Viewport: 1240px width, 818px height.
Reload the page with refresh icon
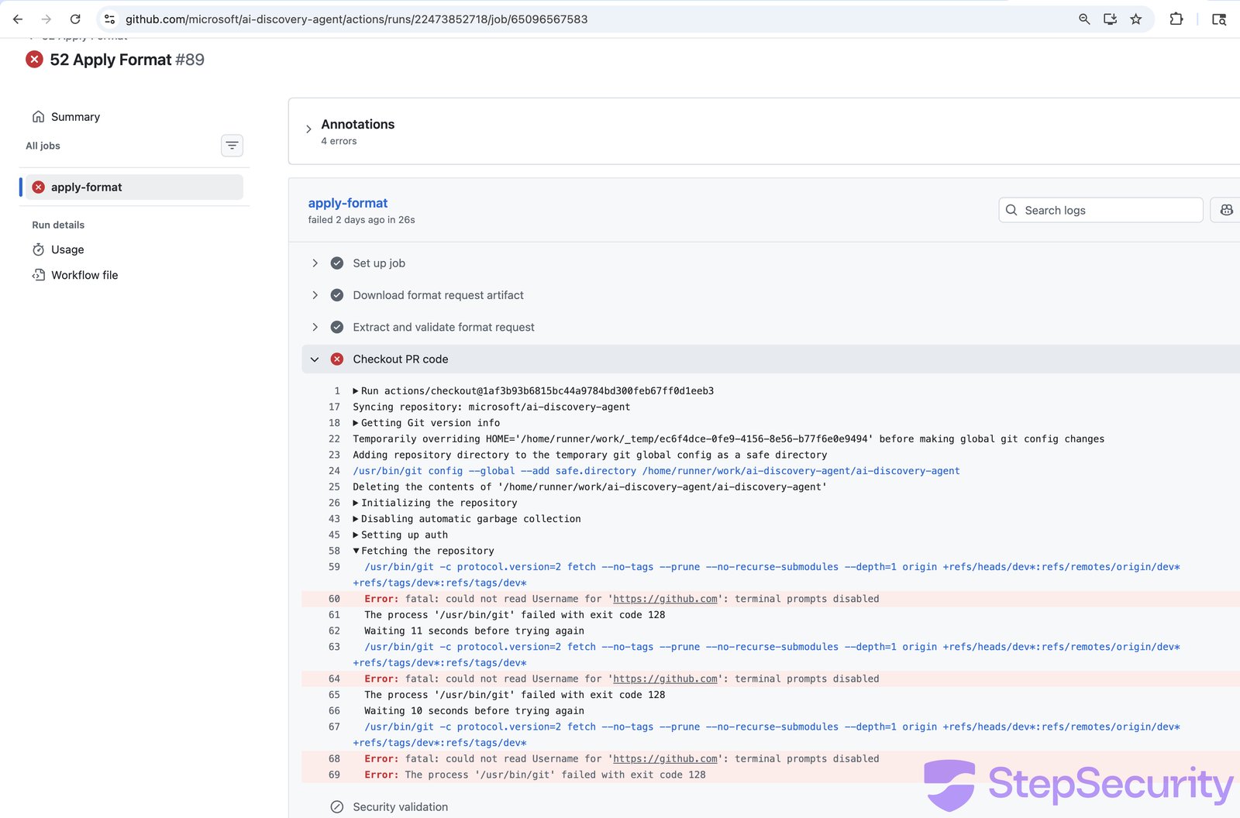(x=75, y=19)
